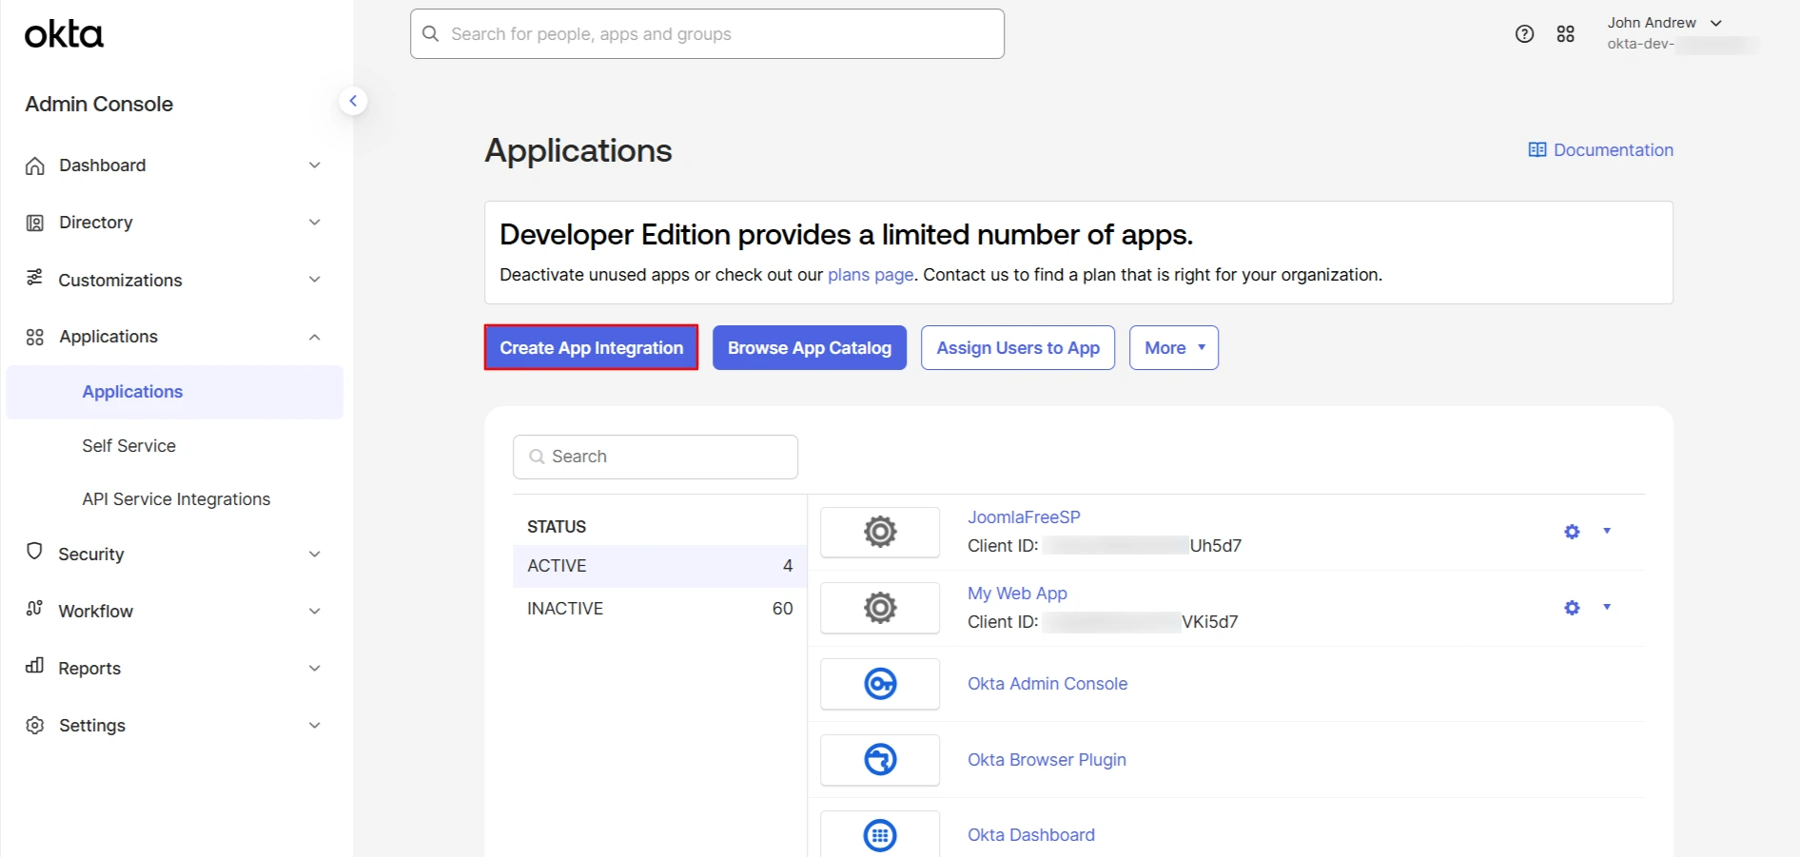Click the Settings gear icon in sidebar
Image resolution: width=1800 pixels, height=857 pixels.
(35, 725)
